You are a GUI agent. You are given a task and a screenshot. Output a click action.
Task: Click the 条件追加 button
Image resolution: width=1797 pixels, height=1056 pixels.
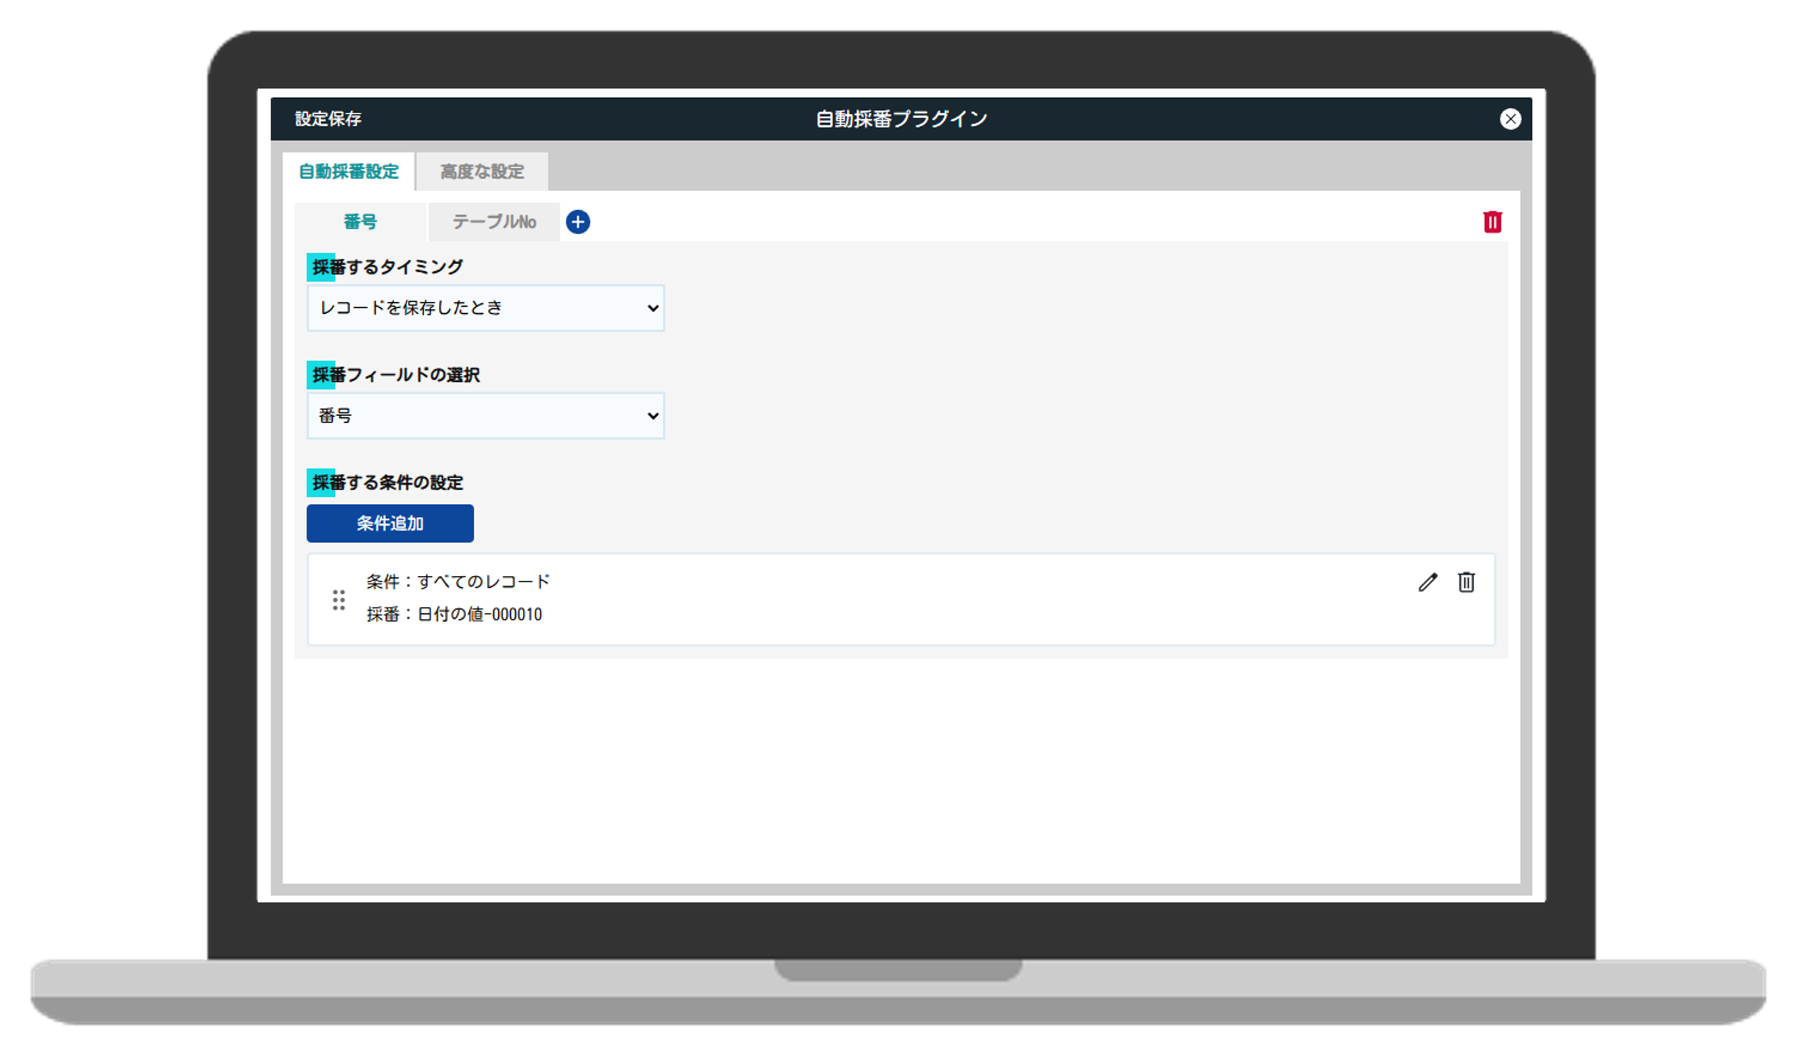390,524
